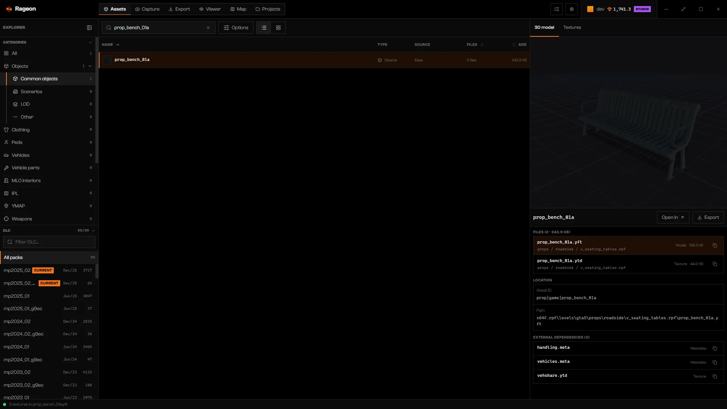The width and height of the screenshot is (727, 409).
Task: Open the dev profile avatar
Action: click(590, 9)
